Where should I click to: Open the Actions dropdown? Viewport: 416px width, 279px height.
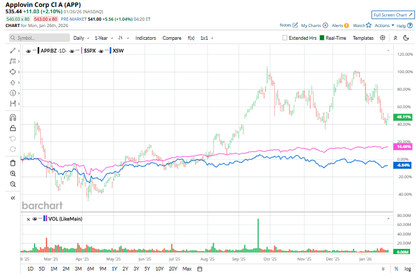click(384, 25)
